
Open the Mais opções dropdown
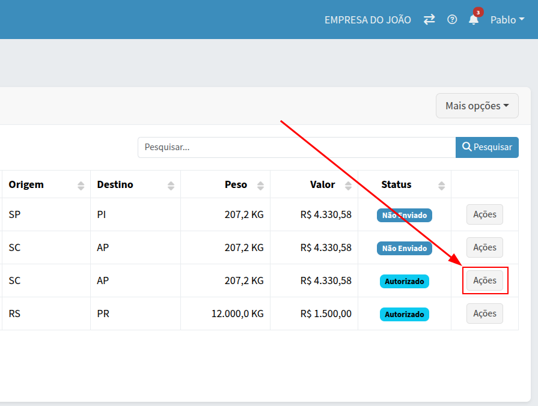tap(477, 106)
